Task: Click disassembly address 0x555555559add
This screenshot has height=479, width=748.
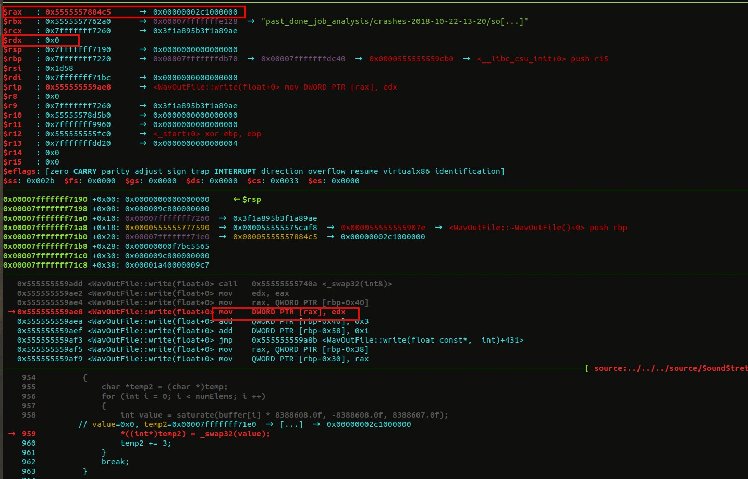Action: [x=50, y=284]
